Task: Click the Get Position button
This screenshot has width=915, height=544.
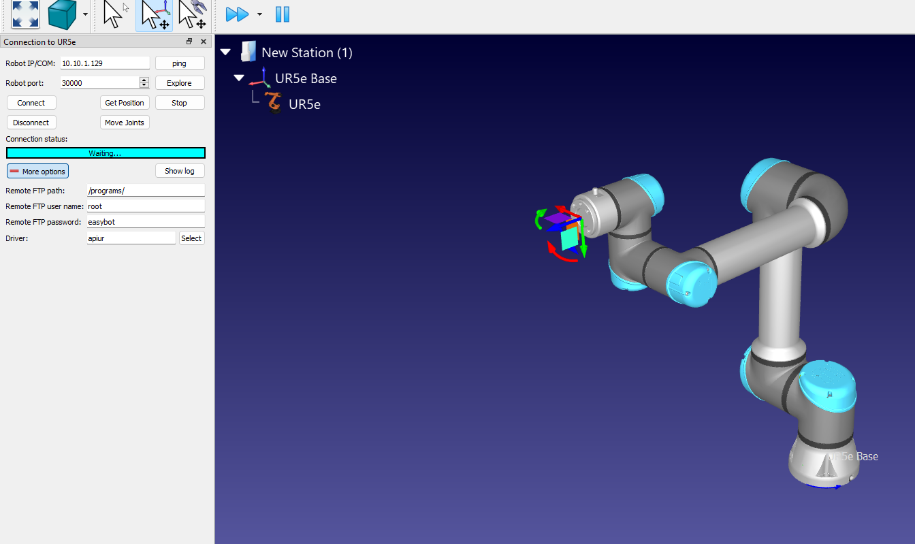Action: coord(124,103)
